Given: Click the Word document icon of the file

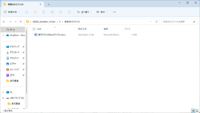Looking at the screenshot, I should pos(36,35).
